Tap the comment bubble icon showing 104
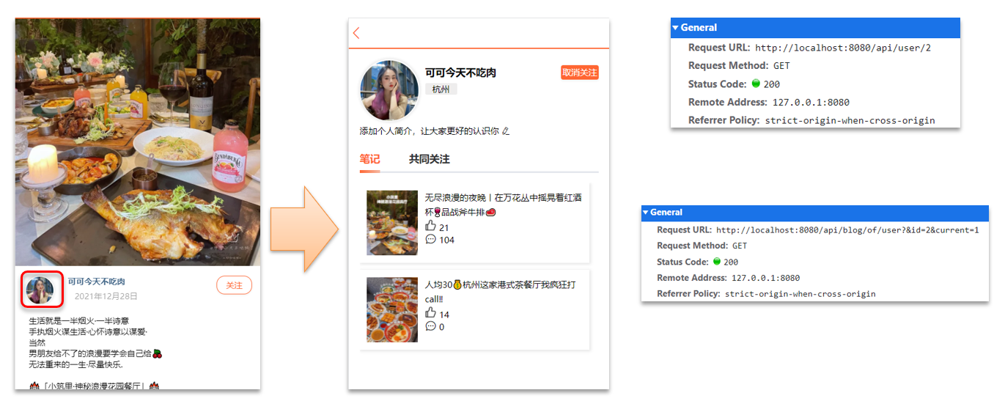 click(430, 239)
